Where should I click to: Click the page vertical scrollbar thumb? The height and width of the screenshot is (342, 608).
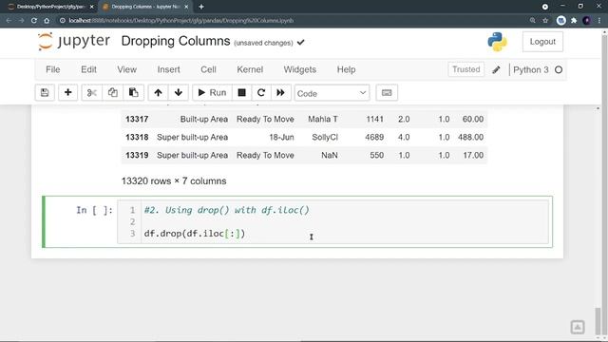[598, 320]
